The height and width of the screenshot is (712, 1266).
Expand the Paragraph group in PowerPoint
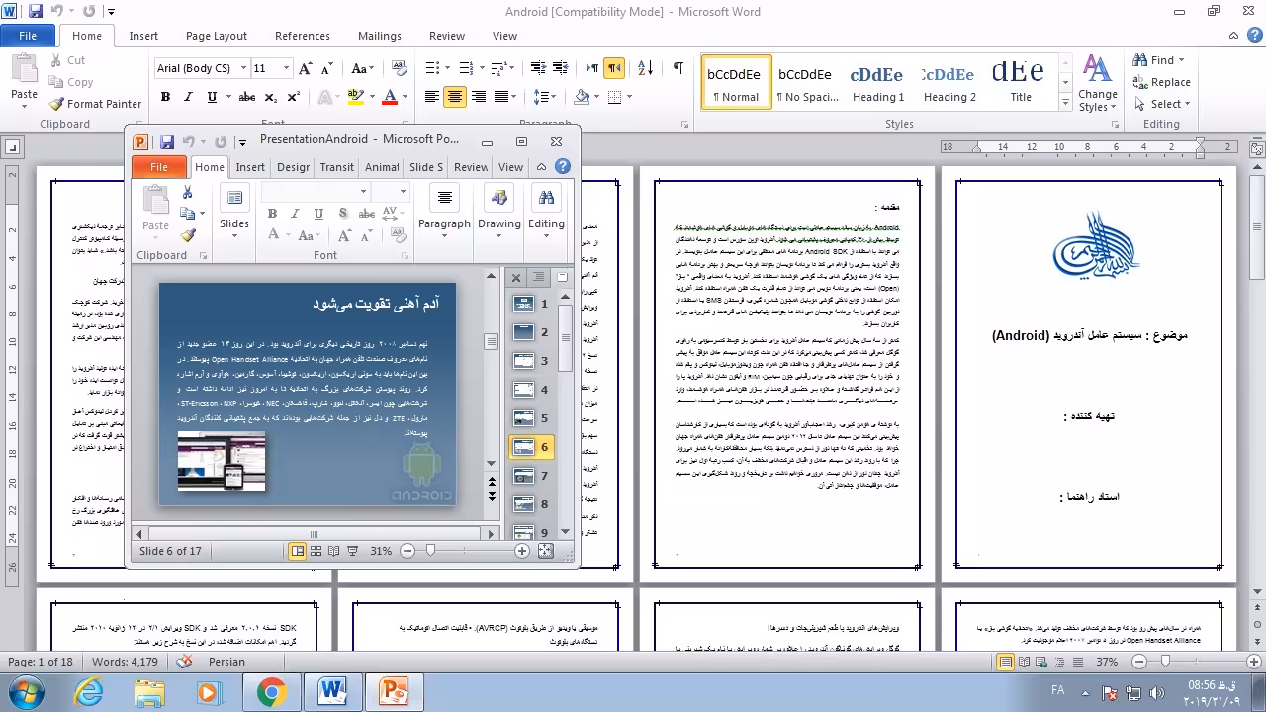444,212
